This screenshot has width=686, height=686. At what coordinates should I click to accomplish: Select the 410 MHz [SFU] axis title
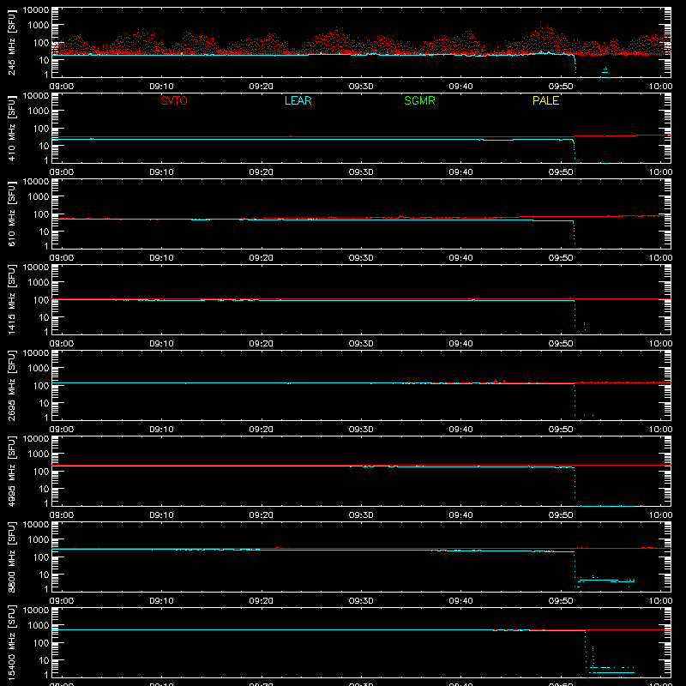(12, 129)
